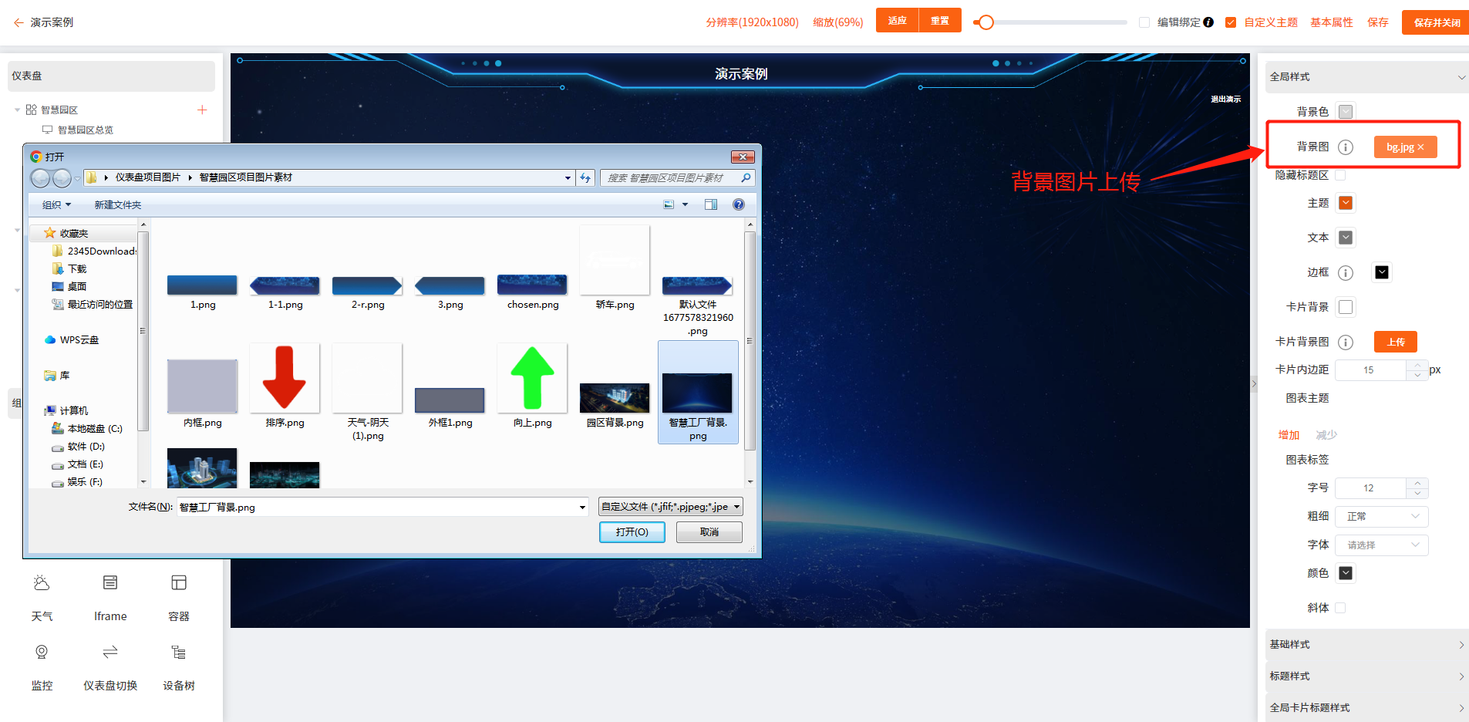Viewport: 1469px width, 722px height.
Task: Open the 文件名 filename dropdown arrow
Action: [582, 508]
